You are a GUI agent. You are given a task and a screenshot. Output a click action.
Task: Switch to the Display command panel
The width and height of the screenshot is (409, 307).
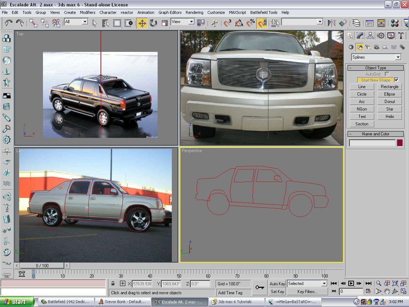click(391, 35)
